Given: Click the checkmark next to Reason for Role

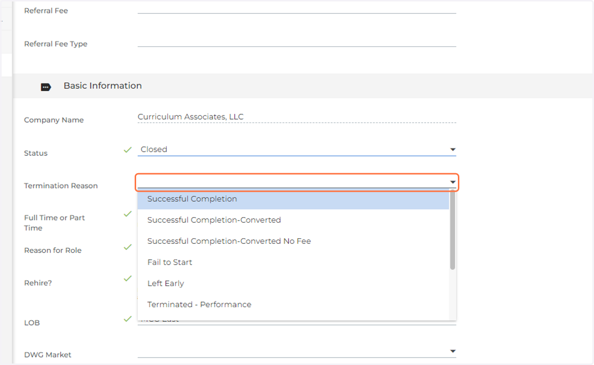Looking at the screenshot, I should 128,247.
